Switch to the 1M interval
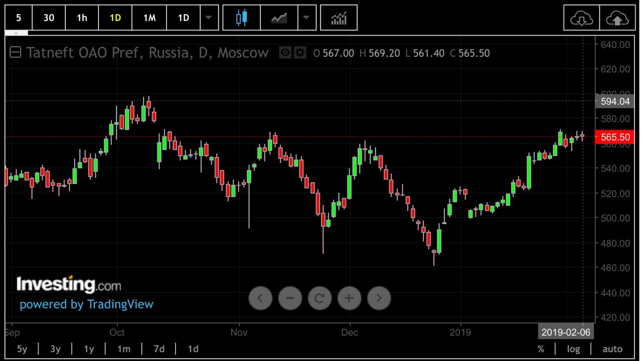Image resolution: width=642 pixels, height=361 pixels. click(149, 18)
